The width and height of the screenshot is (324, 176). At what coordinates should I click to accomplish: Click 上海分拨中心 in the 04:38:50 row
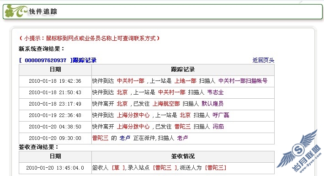tap(133, 126)
